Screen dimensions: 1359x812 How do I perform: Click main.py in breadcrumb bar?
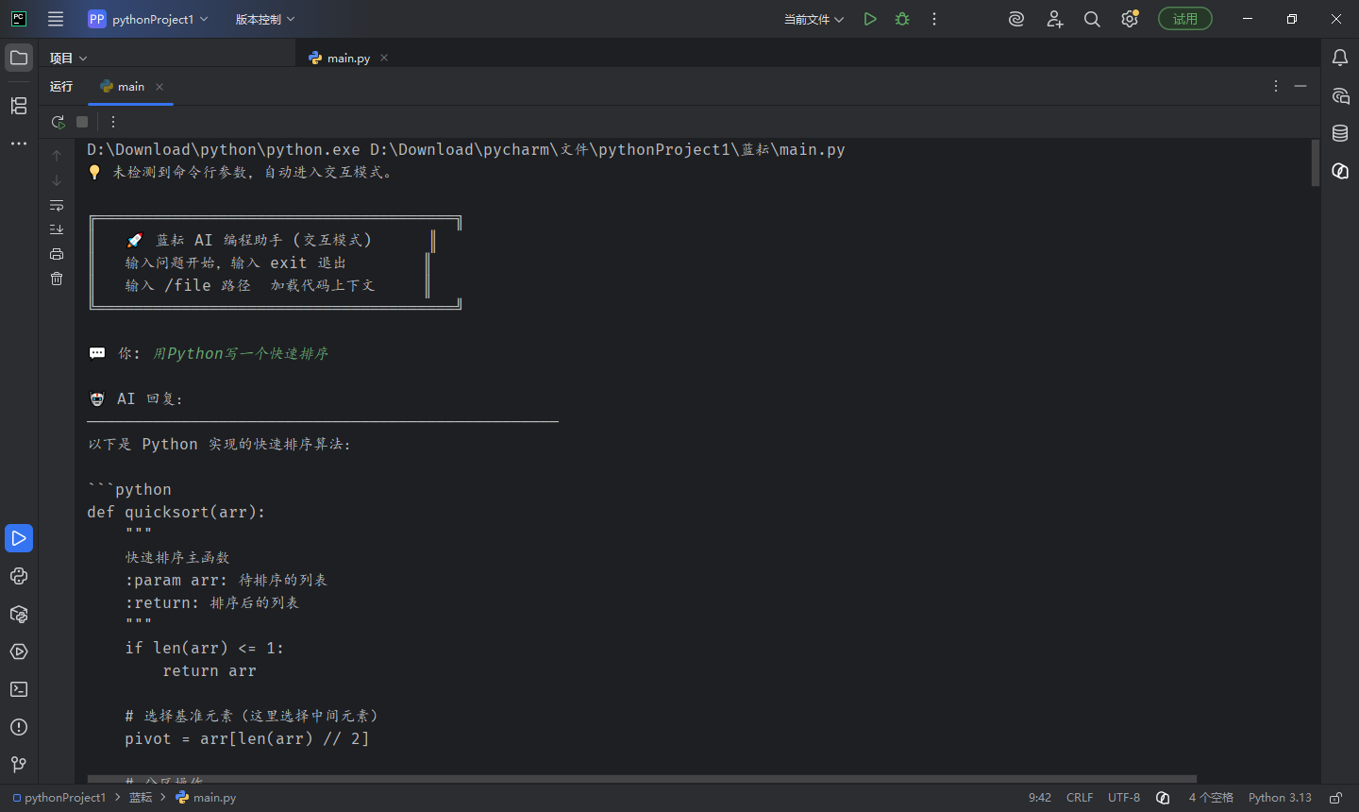click(x=206, y=798)
